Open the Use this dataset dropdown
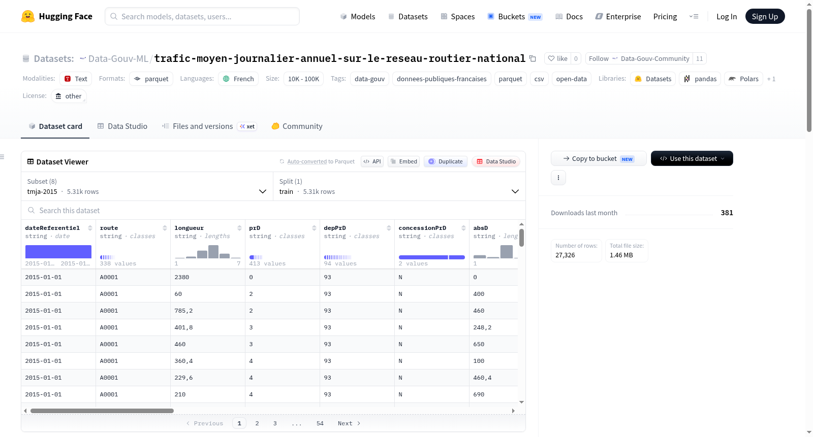Screen dimensions: 813x437 [x=692, y=158]
